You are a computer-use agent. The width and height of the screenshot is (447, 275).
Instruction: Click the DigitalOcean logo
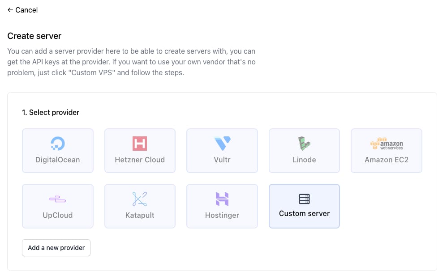pos(57,143)
